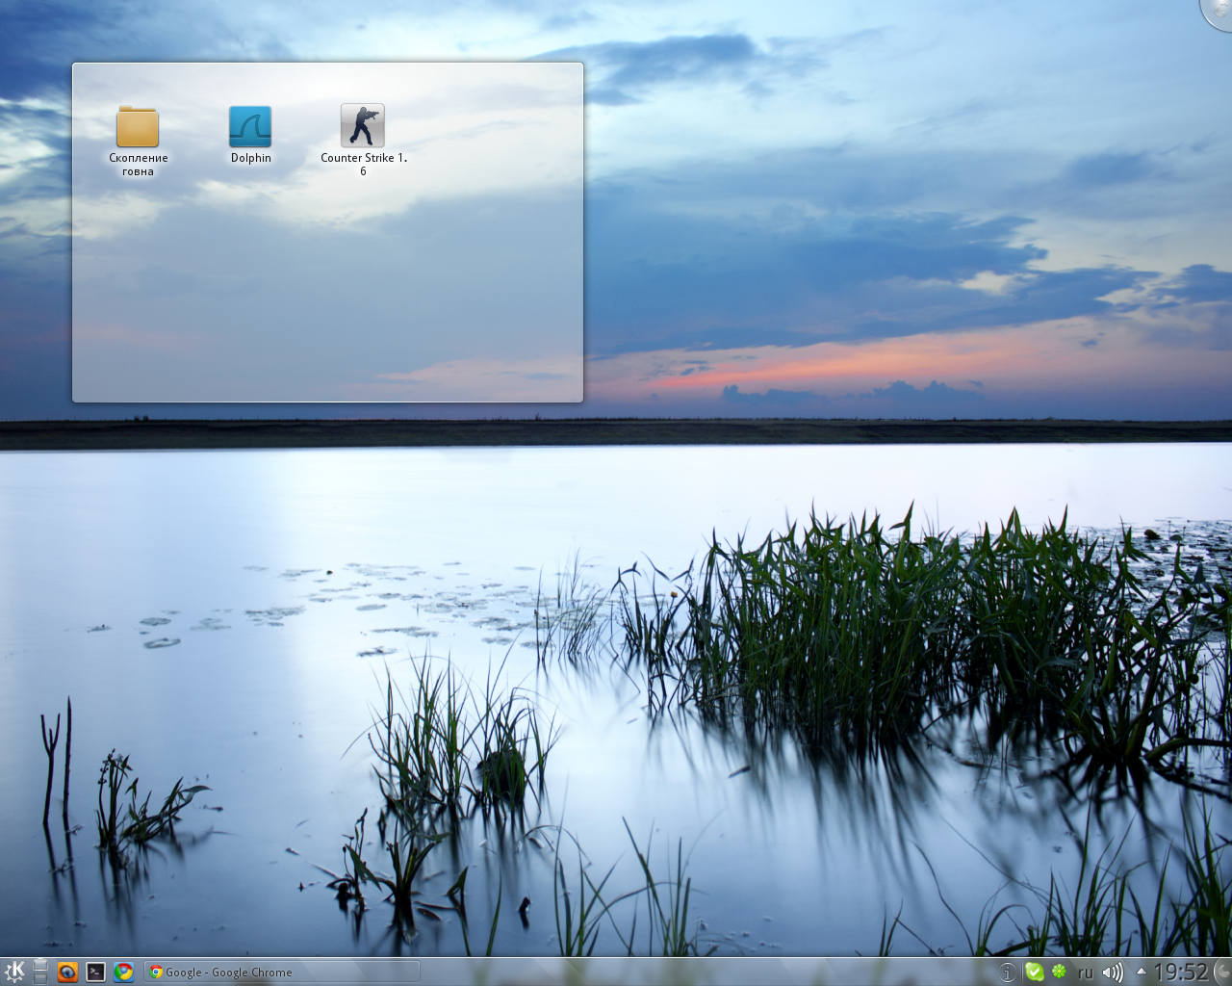Open the KDE Kickoff application launcher

[13, 972]
